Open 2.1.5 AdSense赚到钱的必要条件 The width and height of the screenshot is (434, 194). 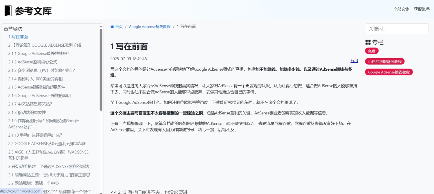point(37,87)
